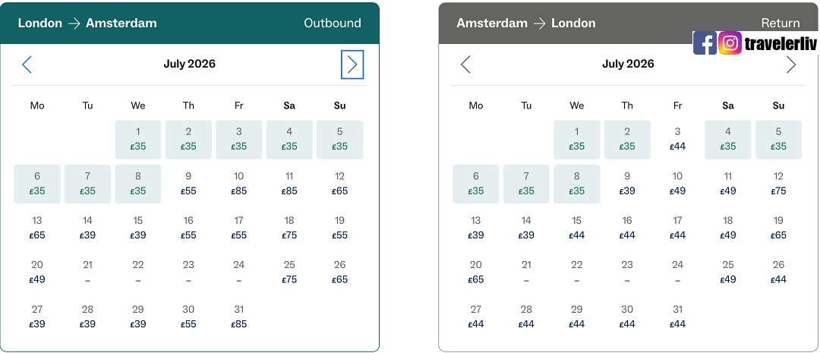Viewport: 820px width, 353px height.
Task: Go to next month in Return calendar
Action: 791,65
